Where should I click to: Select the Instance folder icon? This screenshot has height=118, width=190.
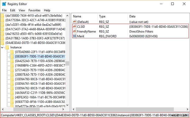[x=7, y=47]
